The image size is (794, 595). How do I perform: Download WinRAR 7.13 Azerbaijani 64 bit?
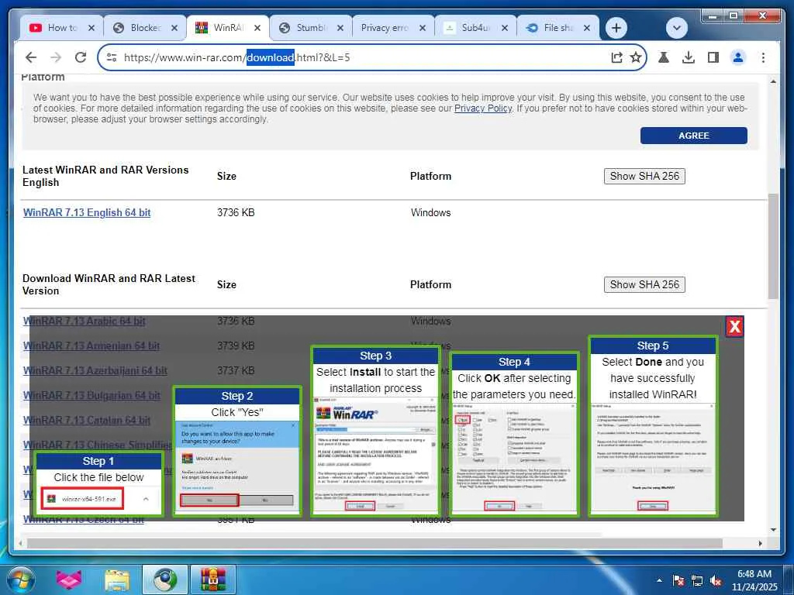[95, 370]
